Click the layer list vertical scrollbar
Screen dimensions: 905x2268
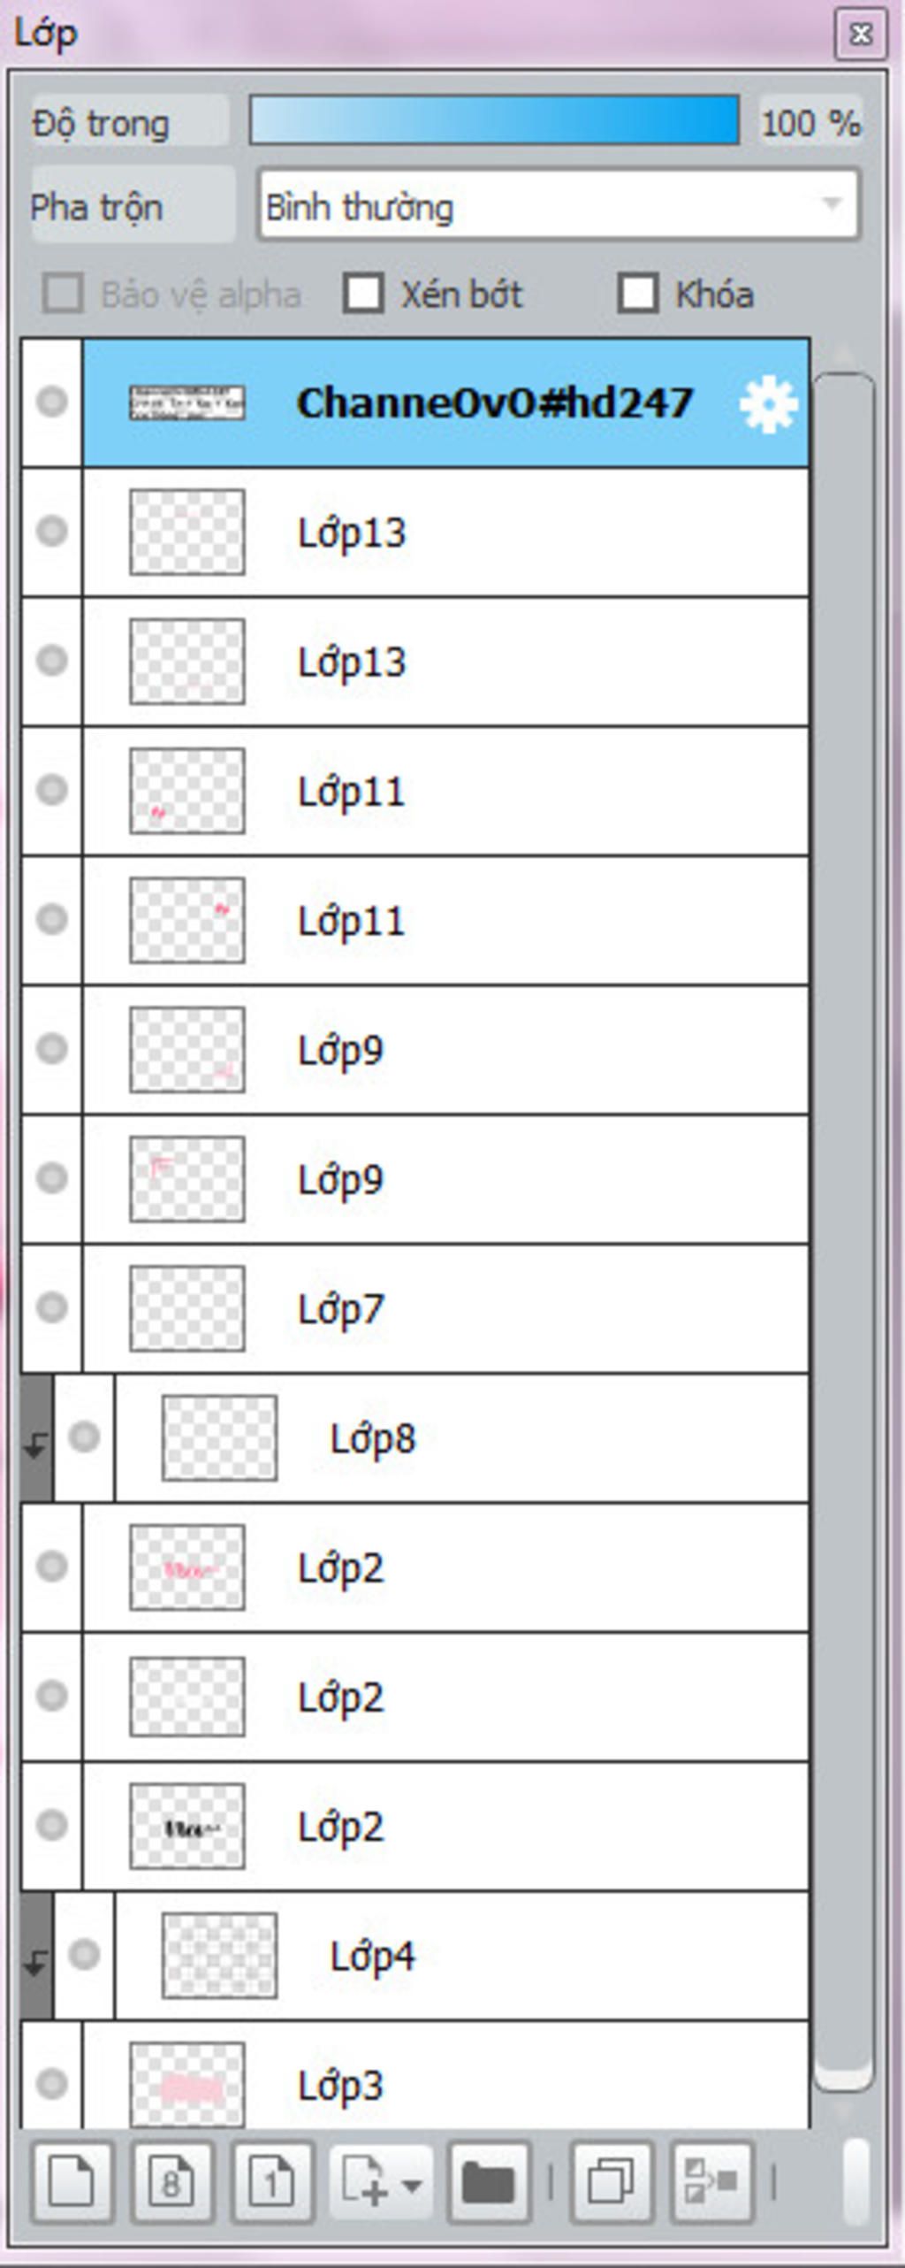pos(843,1233)
